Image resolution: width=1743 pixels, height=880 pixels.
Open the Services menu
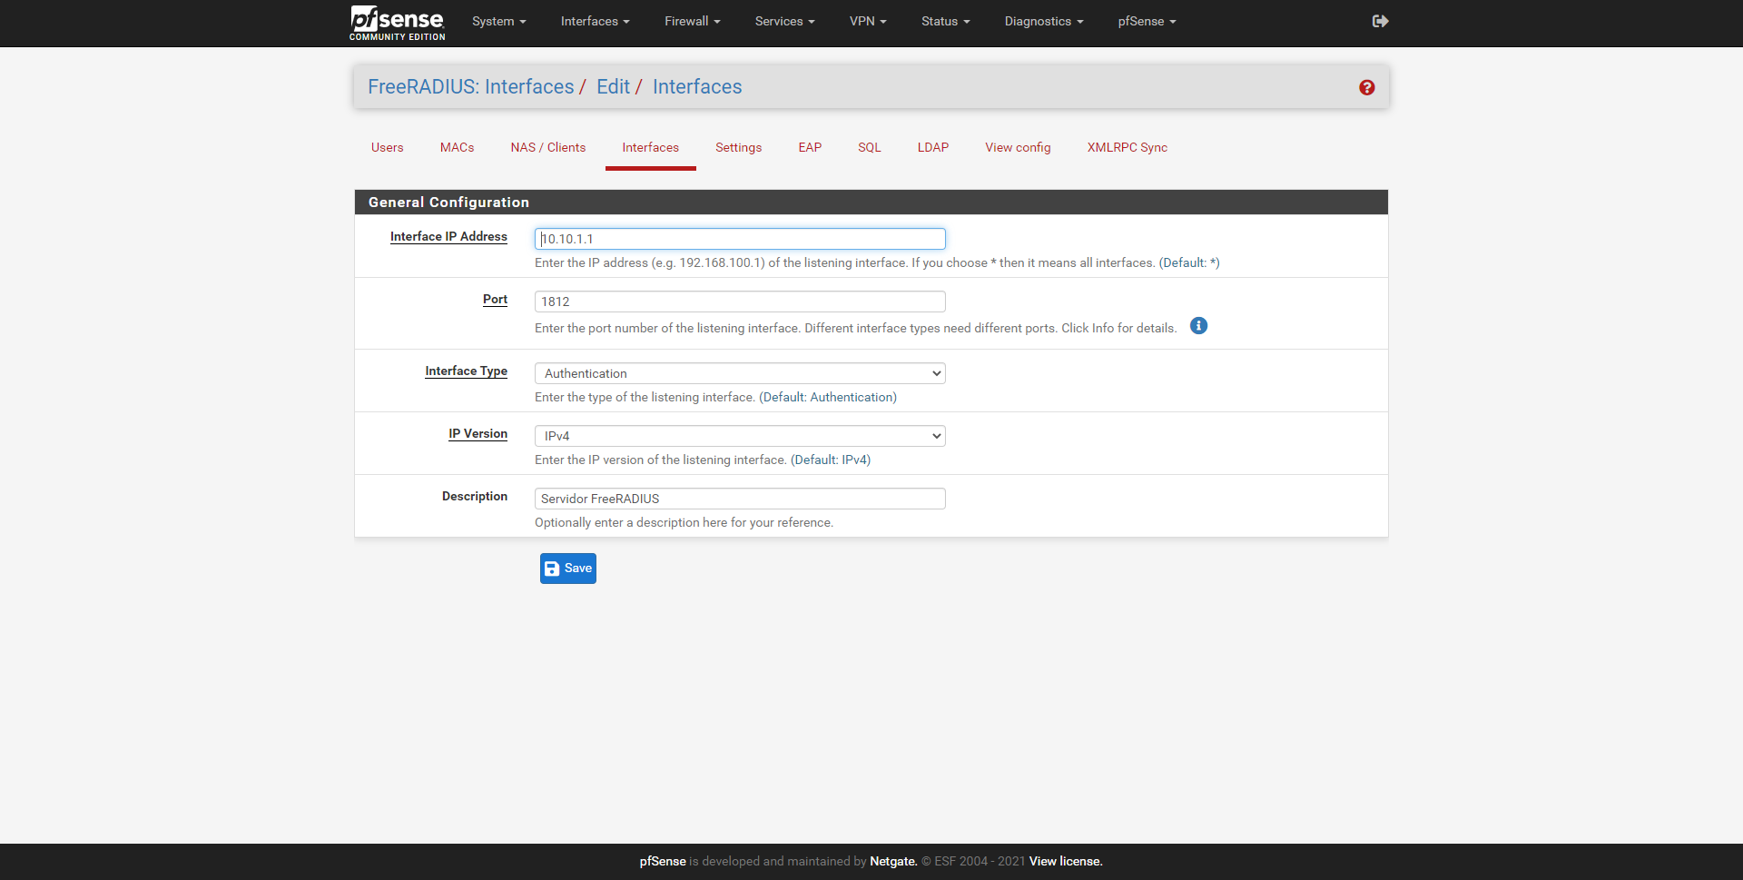point(784,21)
